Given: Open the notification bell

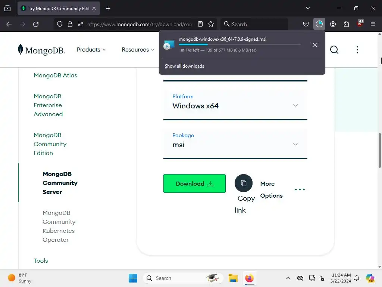Looking at the screenshot, I should tap(357, 278).
